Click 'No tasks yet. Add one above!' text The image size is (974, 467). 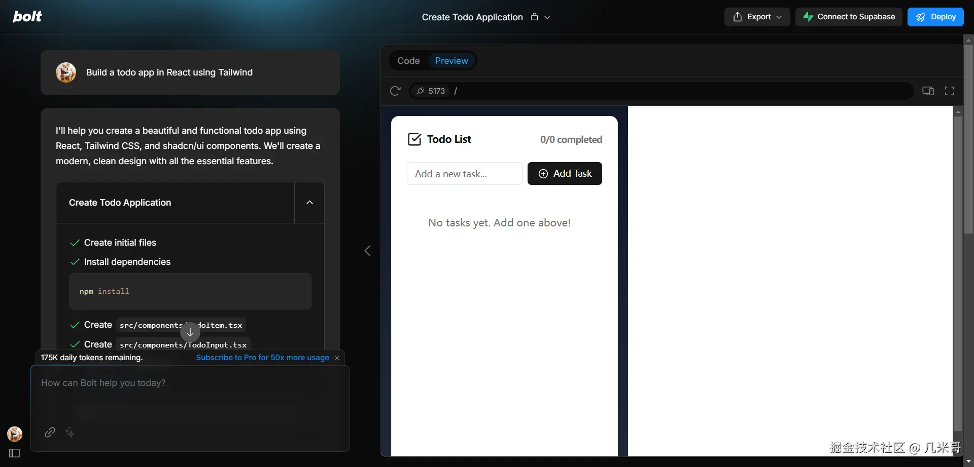[499, 223]
